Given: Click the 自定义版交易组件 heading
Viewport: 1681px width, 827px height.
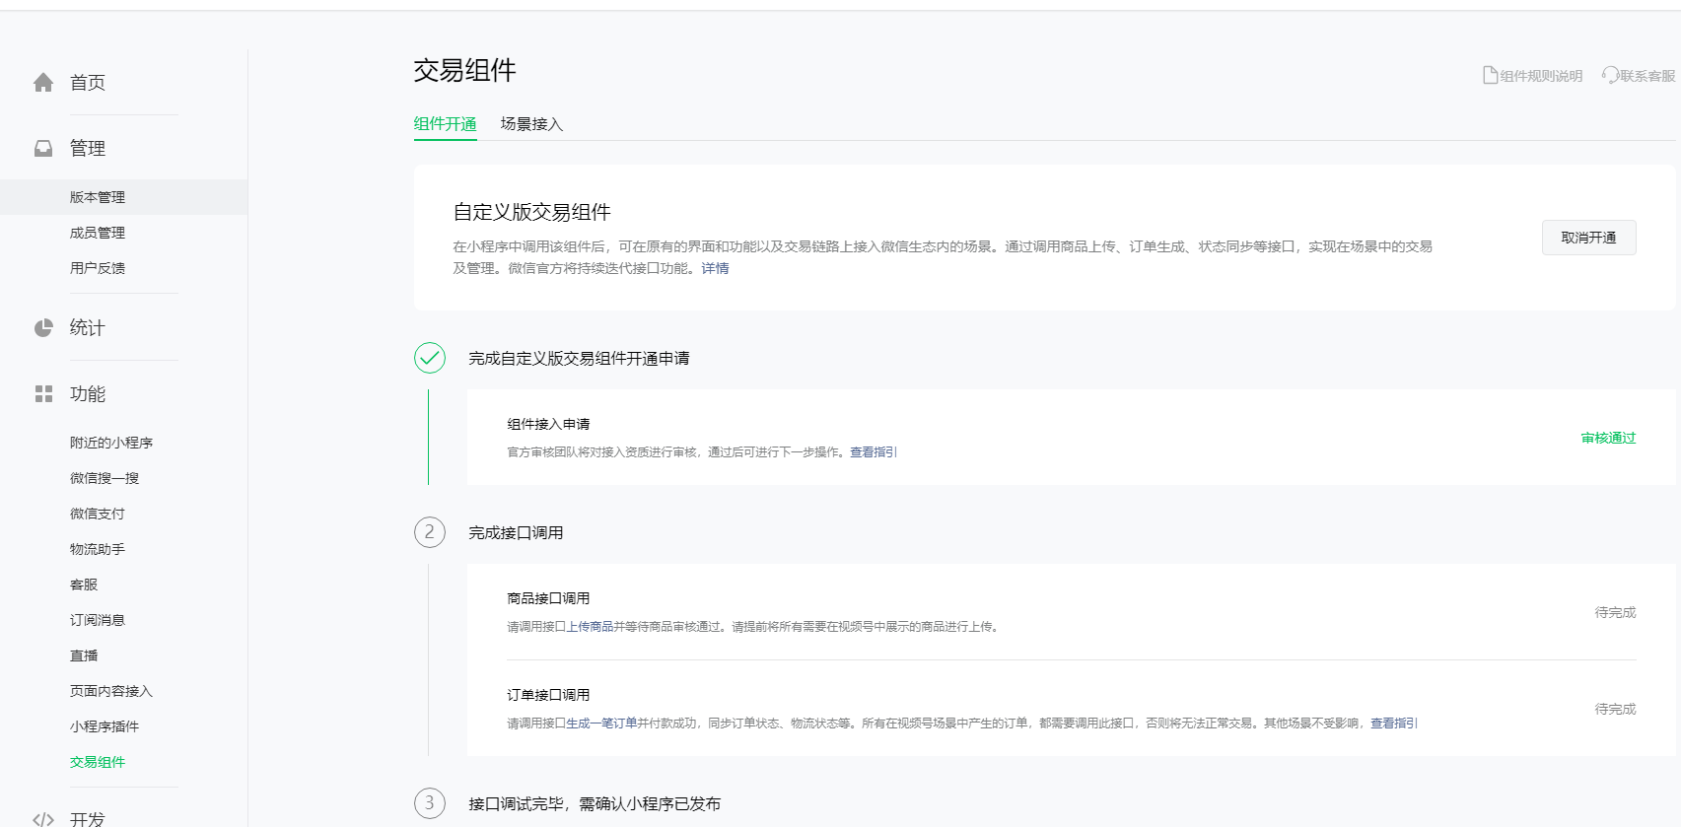Looking at the screenshot, I should pos(531,212).
